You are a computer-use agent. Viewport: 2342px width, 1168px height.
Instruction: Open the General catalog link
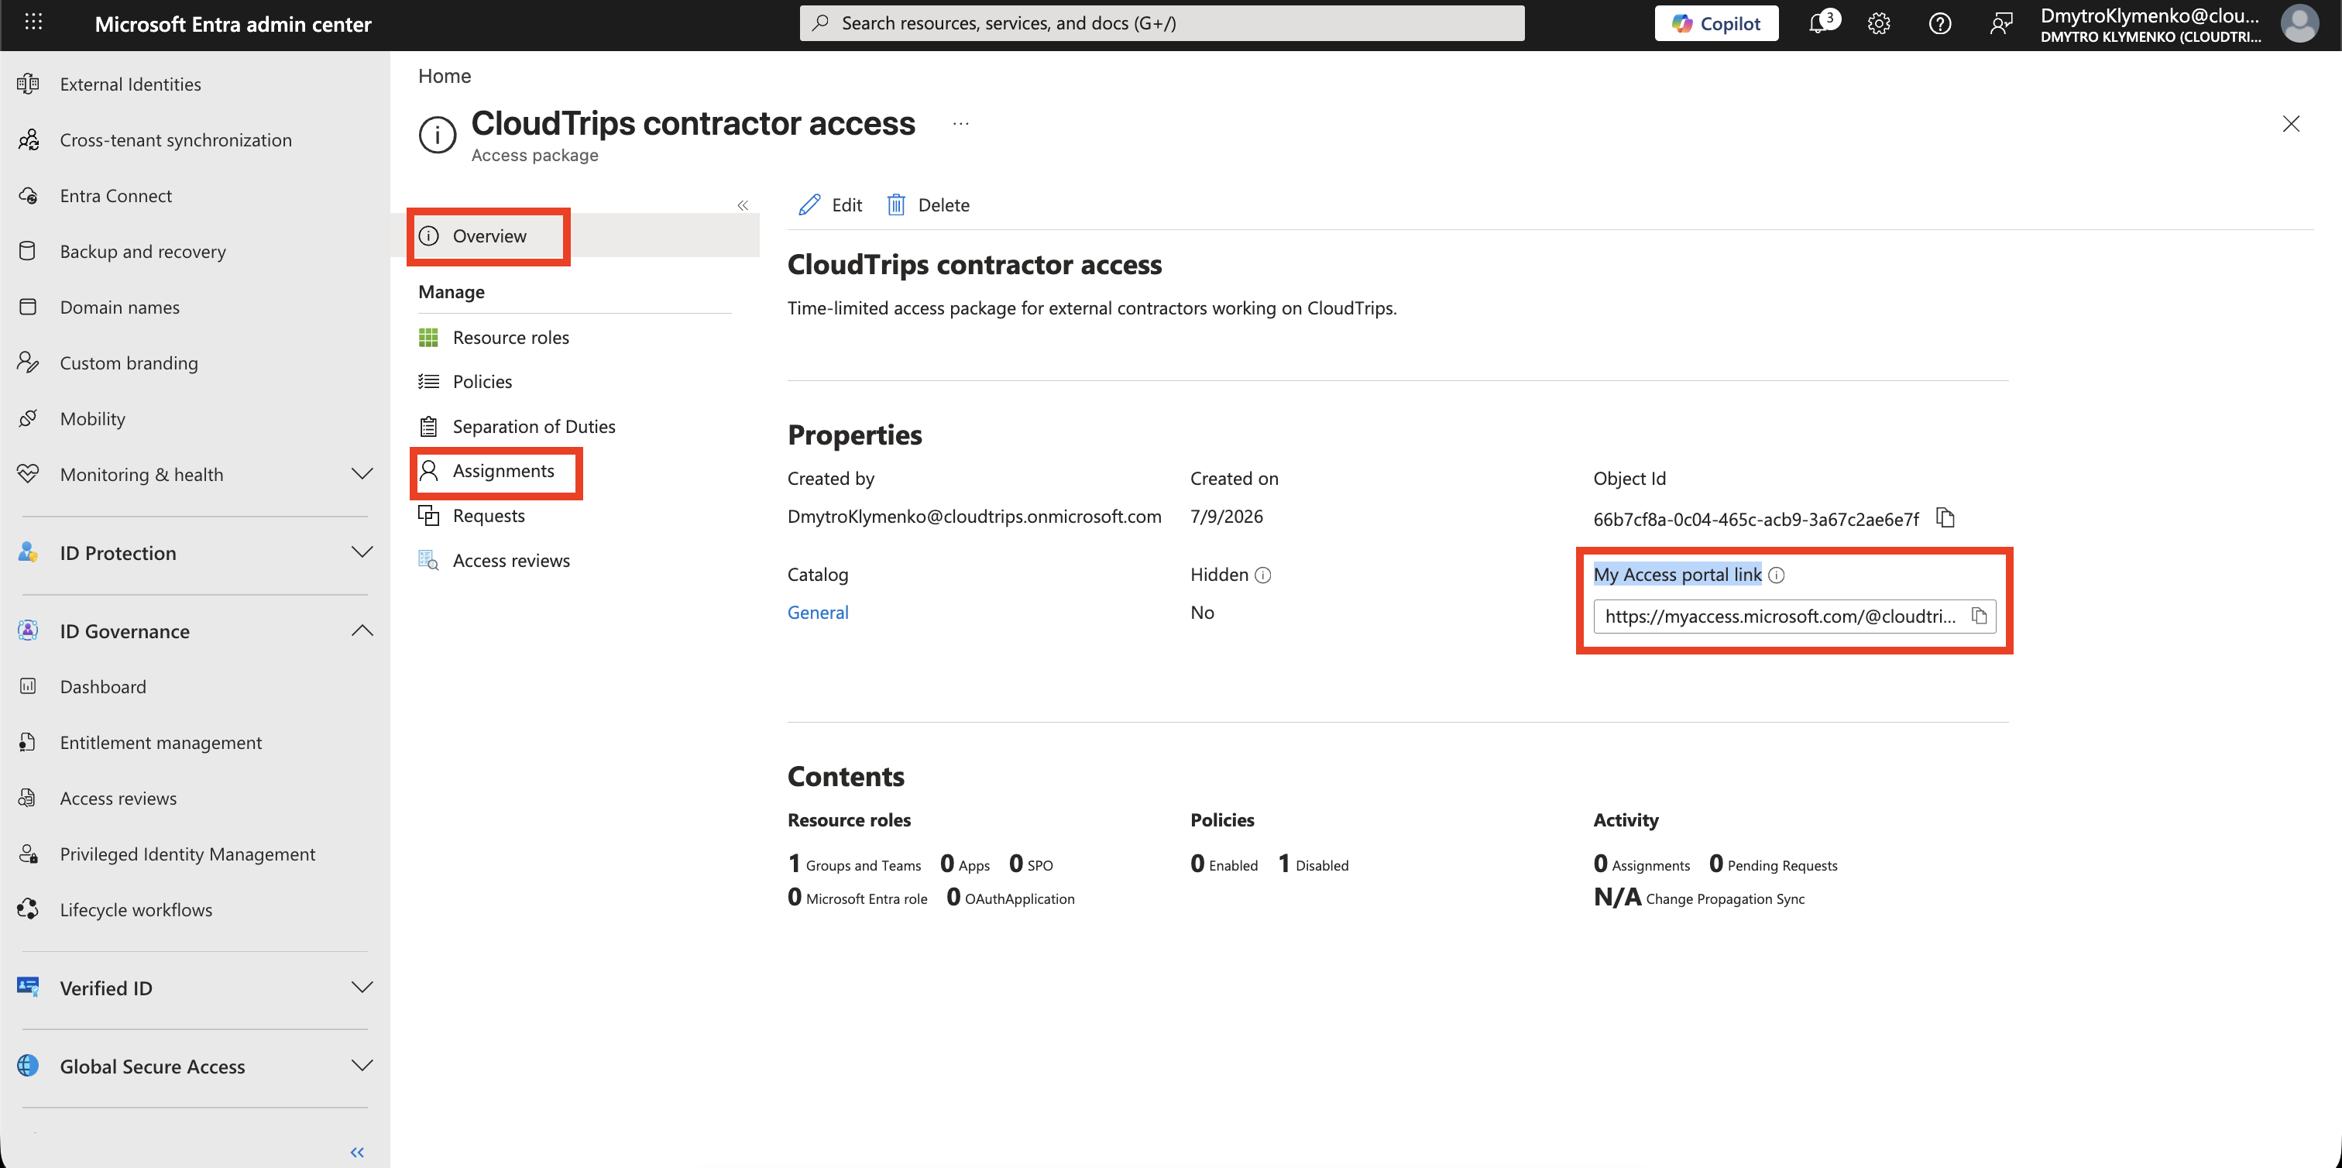[817, 613]
